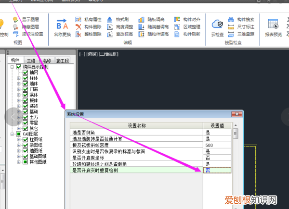This screenshot has height=209, width=289.
Task: Run the 云检查 cloud check
Action: click(217, 27)
